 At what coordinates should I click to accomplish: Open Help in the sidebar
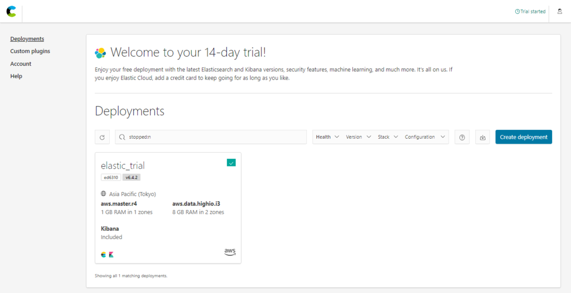16,76
